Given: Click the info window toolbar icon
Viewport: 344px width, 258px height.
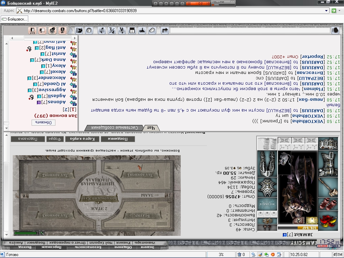Looking at the screenshot, I should pyautogui.click(x=132, y=30).
